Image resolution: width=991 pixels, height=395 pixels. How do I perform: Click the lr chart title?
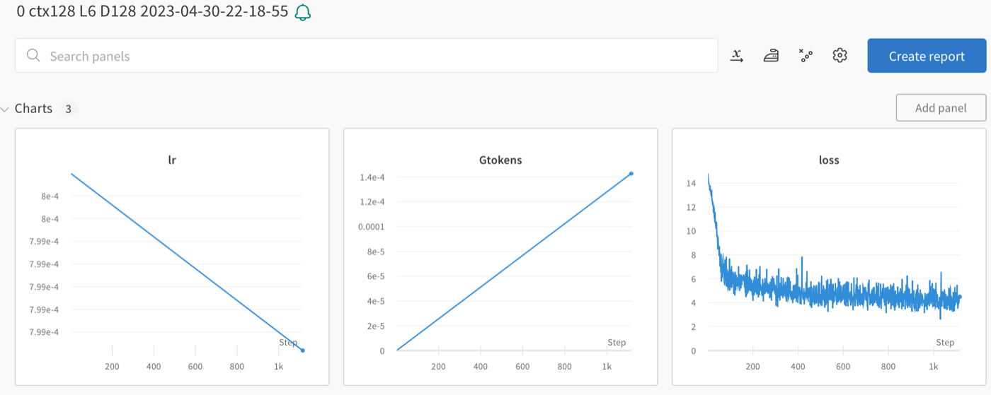tap(172, 160)
